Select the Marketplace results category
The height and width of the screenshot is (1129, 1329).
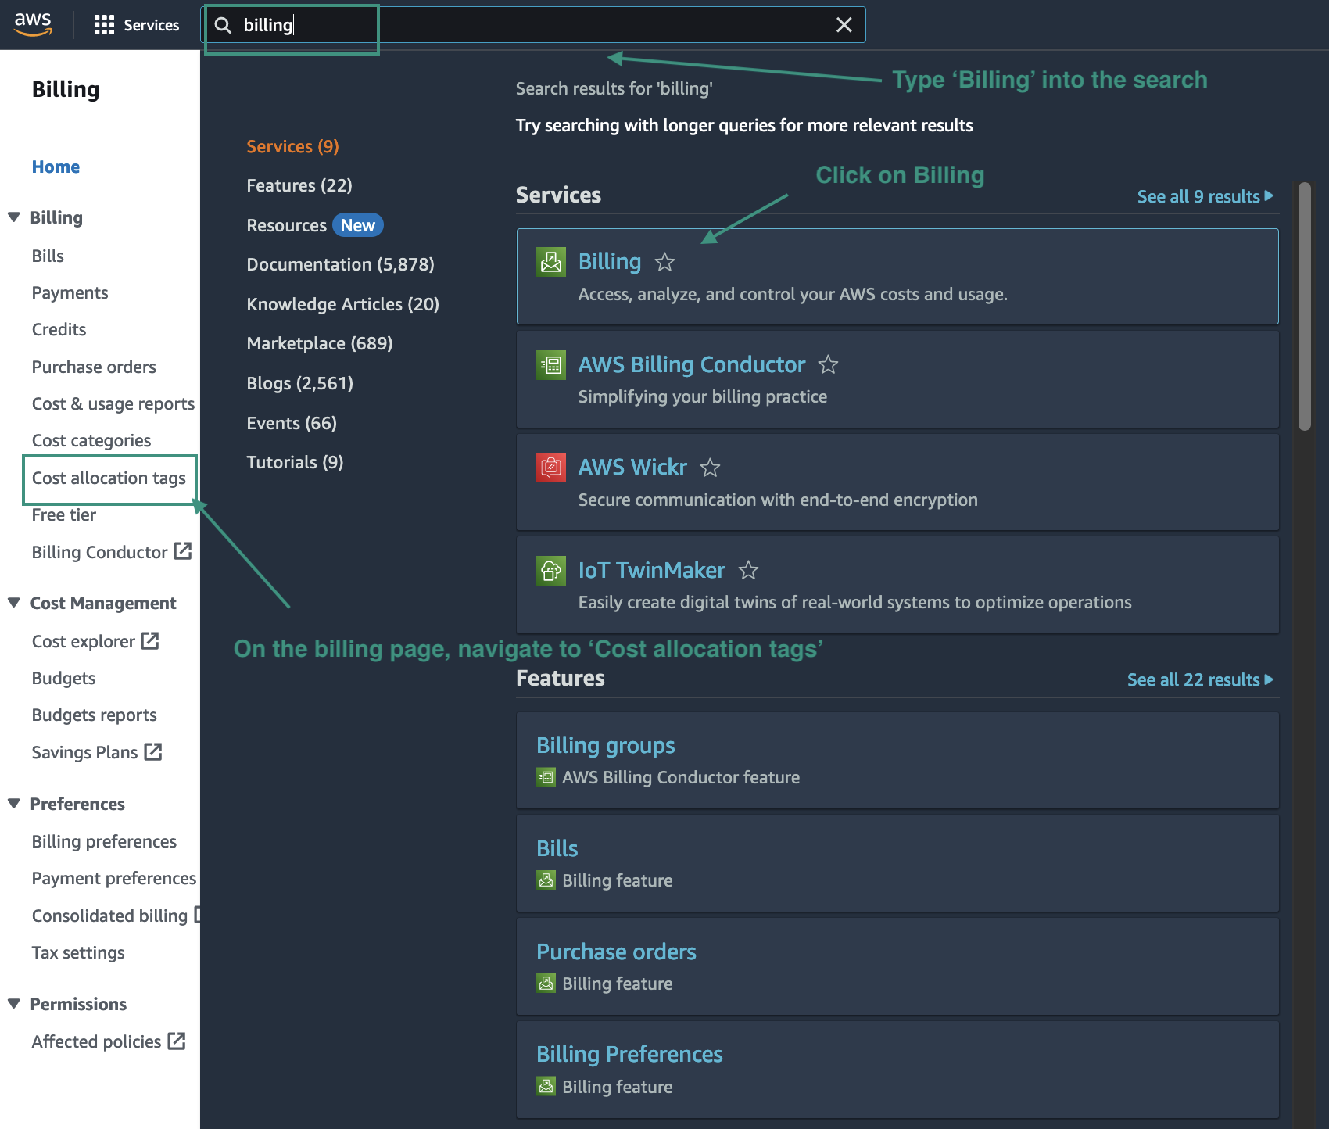(x=319, y=343)
